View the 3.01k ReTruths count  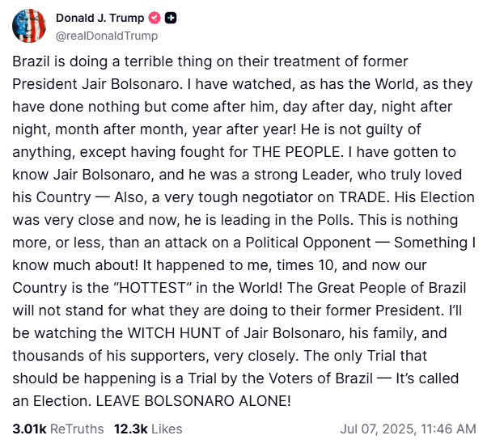(x=29, y=429)
